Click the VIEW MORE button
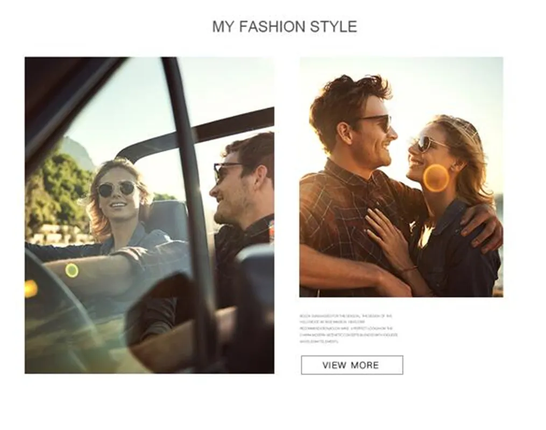Viewport: 546px width, 430px height. coord(352,365)
